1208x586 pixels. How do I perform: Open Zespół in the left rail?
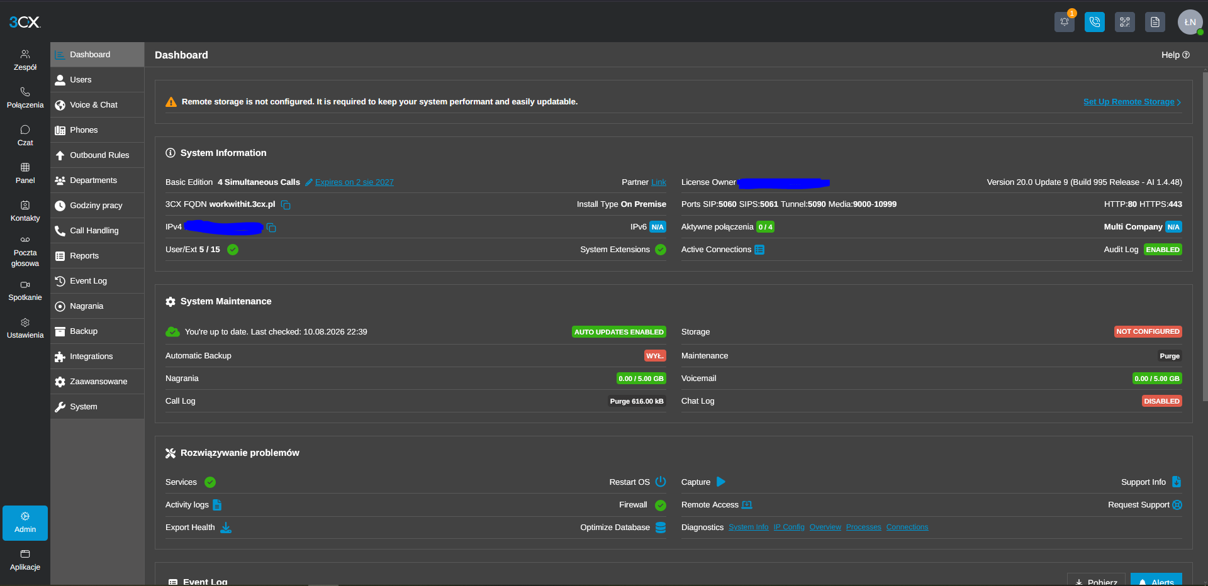click(25, 60)
